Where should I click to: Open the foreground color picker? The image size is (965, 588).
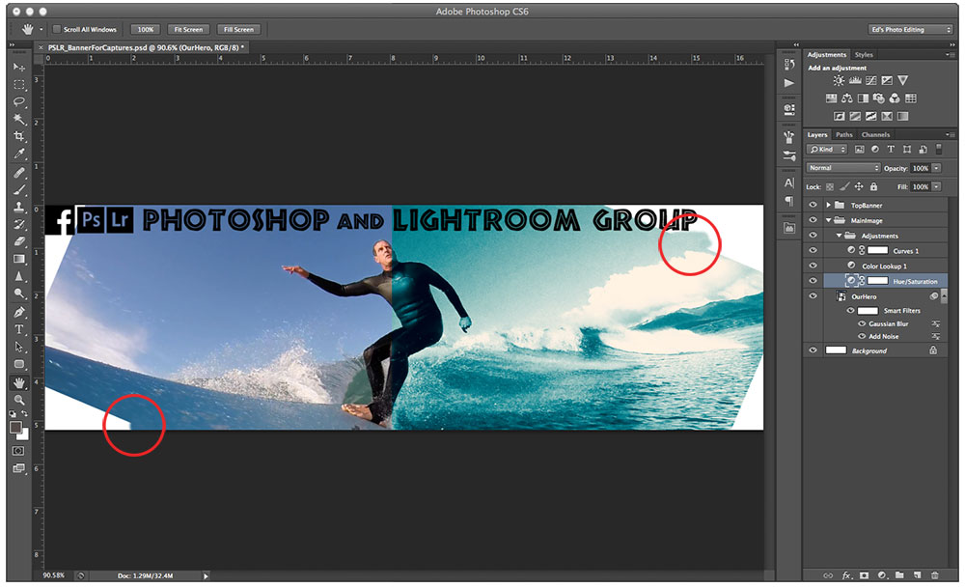[15, 427]
